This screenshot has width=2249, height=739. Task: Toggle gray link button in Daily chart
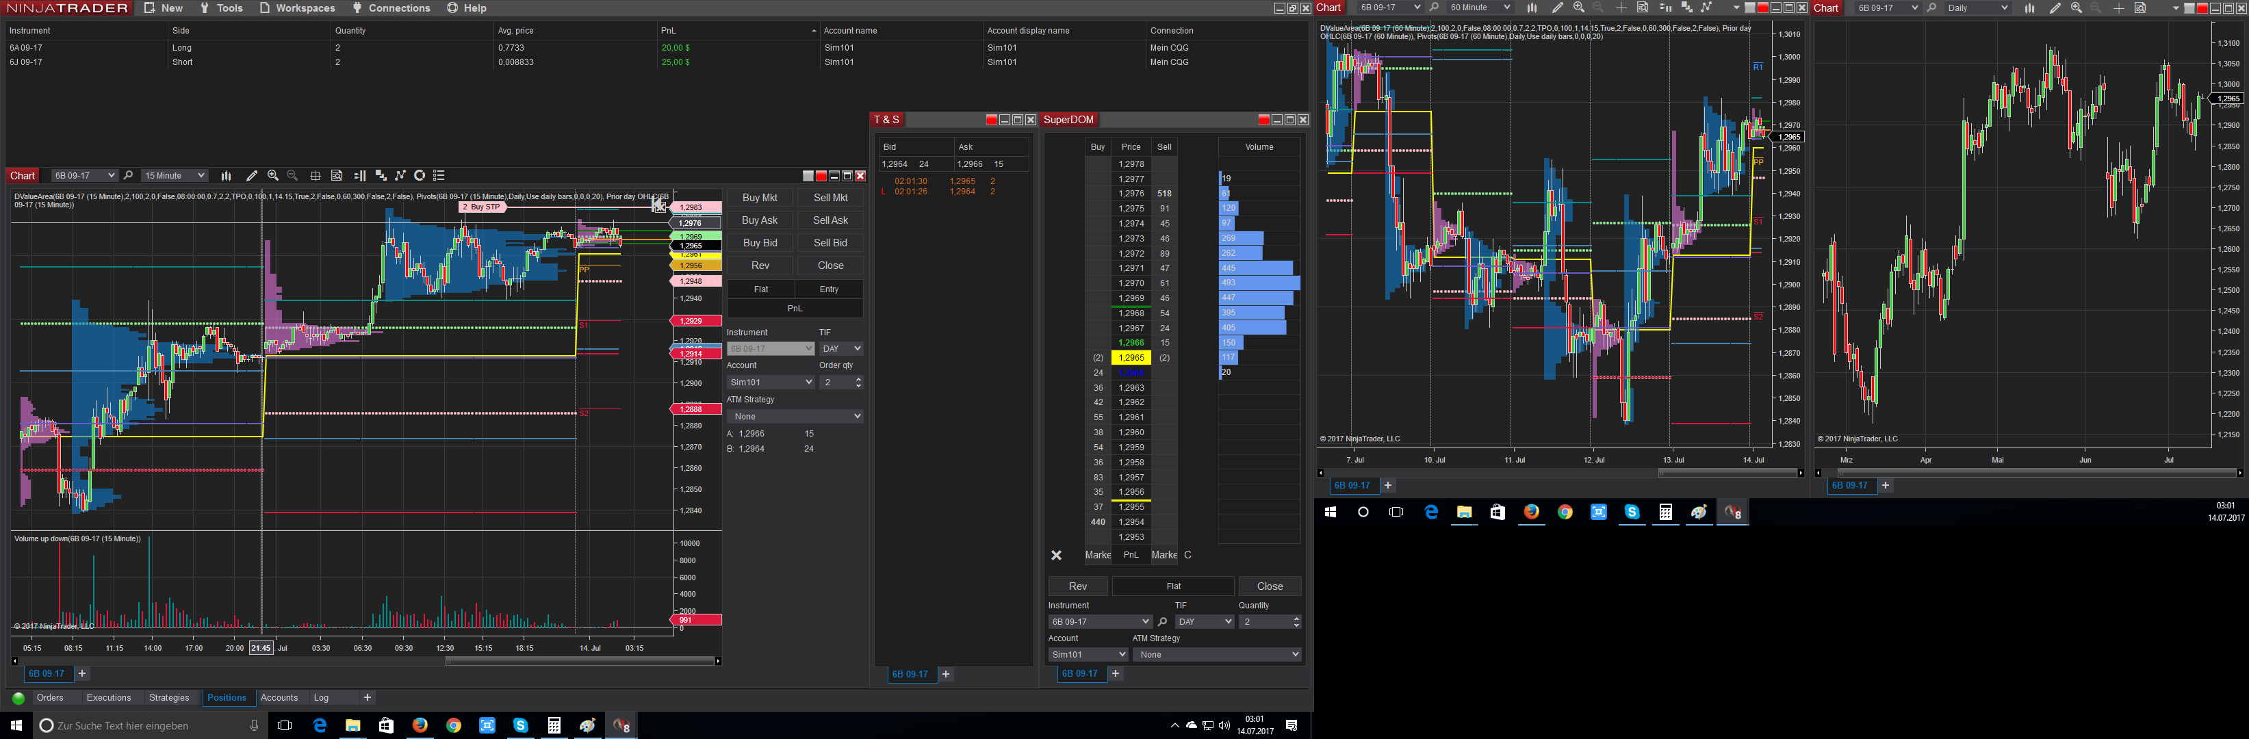tap(2189, 8)
